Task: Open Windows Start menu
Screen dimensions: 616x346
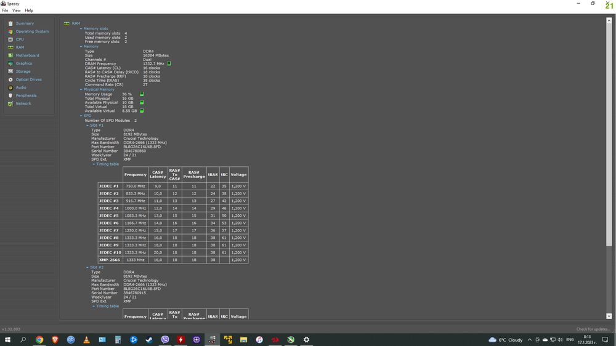Action: [x=7, y=340]
